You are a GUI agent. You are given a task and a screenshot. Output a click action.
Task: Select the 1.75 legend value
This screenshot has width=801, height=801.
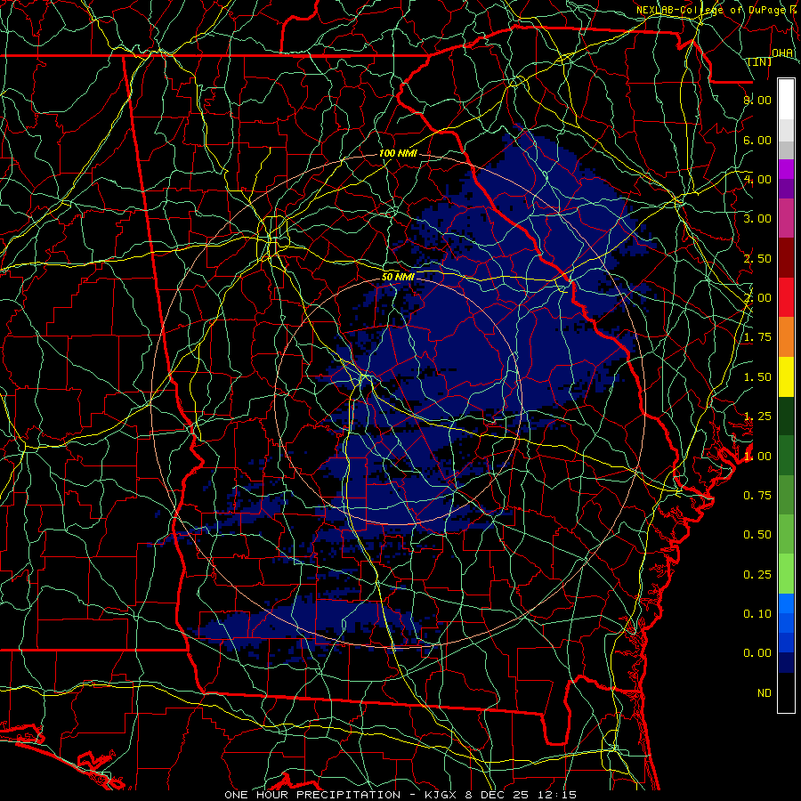point(757,337)
